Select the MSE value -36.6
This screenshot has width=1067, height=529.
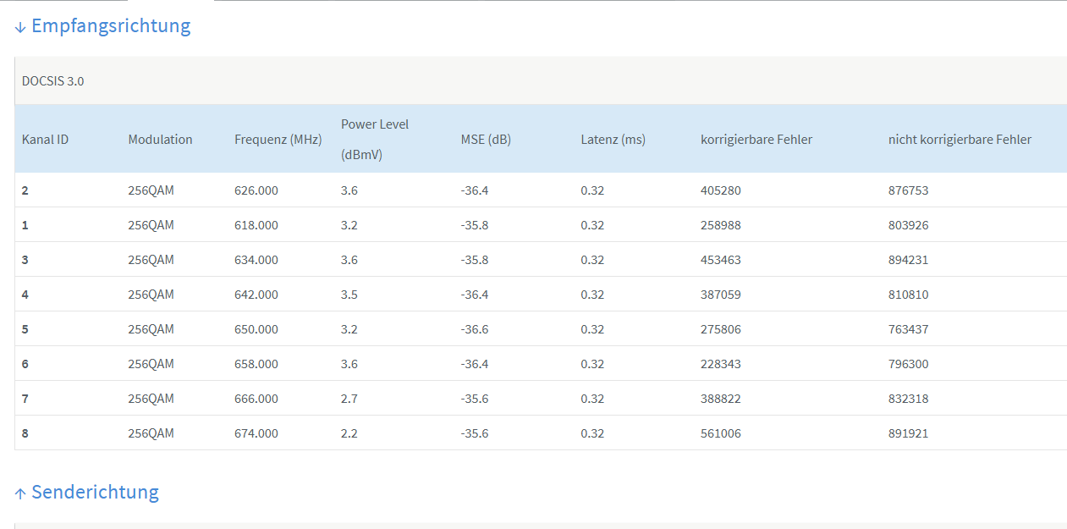pyautogui.click(x=474, y=329)
